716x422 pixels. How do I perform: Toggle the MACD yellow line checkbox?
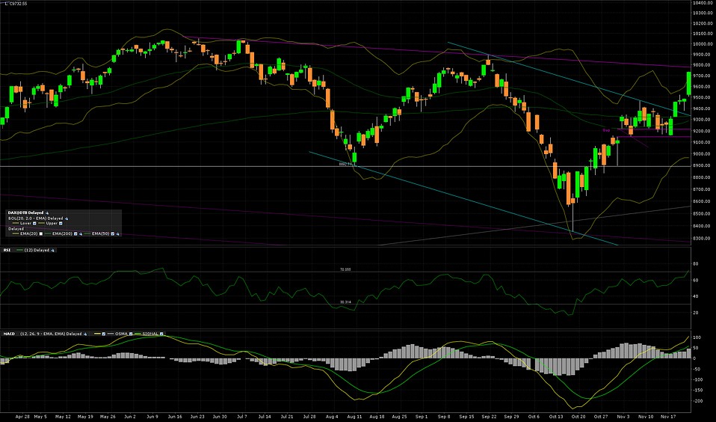104,334
